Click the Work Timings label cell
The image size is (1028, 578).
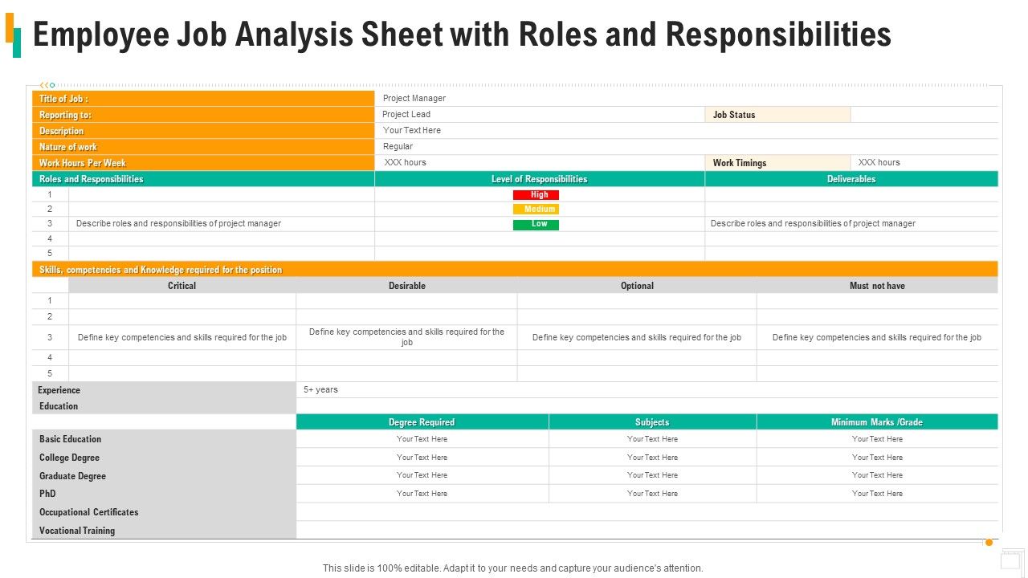(x=777, y=163)
